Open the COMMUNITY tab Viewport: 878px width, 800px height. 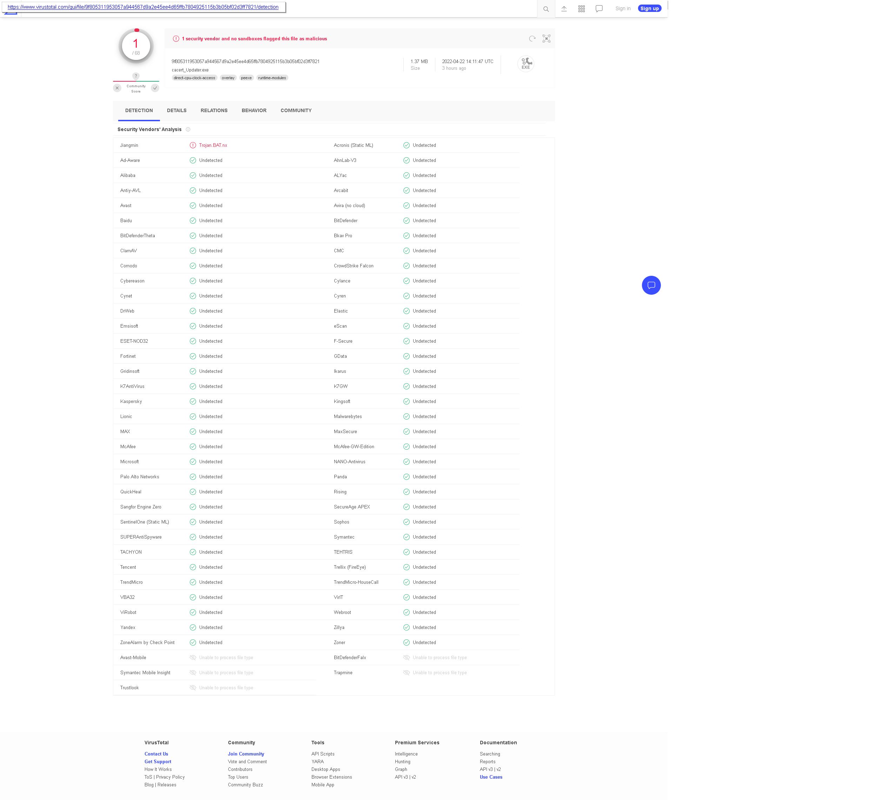[296, 110]
